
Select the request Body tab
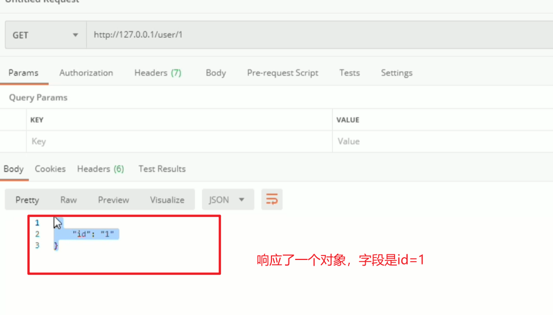tap(216, 73)
